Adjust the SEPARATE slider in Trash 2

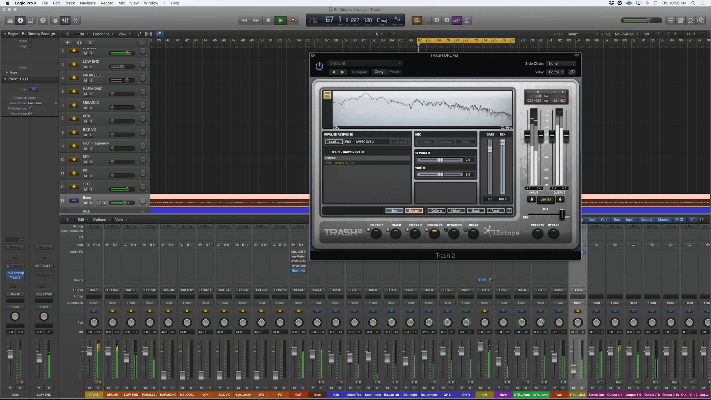[440, 160]
